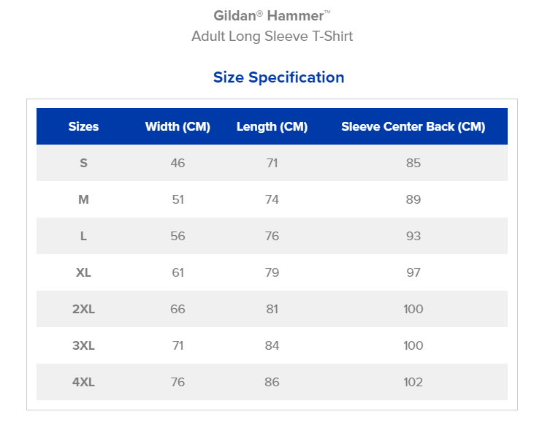Click the XL size row label
542x425 pixels.
pos(84,272)
